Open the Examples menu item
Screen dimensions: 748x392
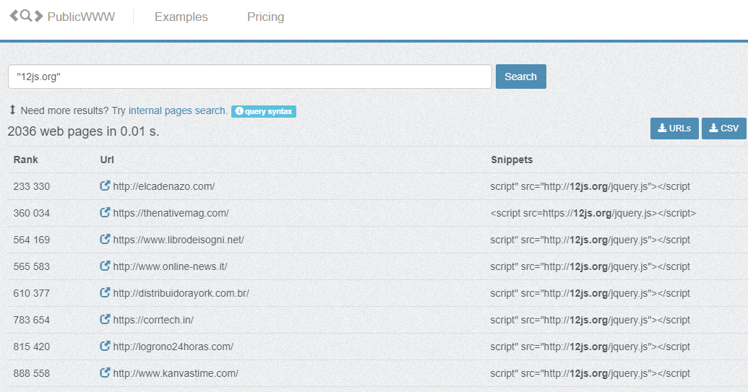tap(181, 17)
